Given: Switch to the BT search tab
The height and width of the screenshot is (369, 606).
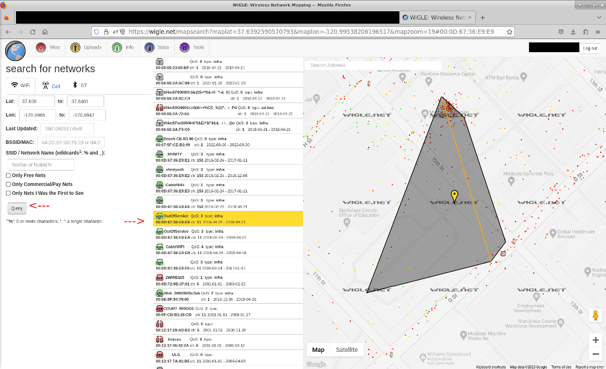Looking at the screenshot, I should 79,85.
